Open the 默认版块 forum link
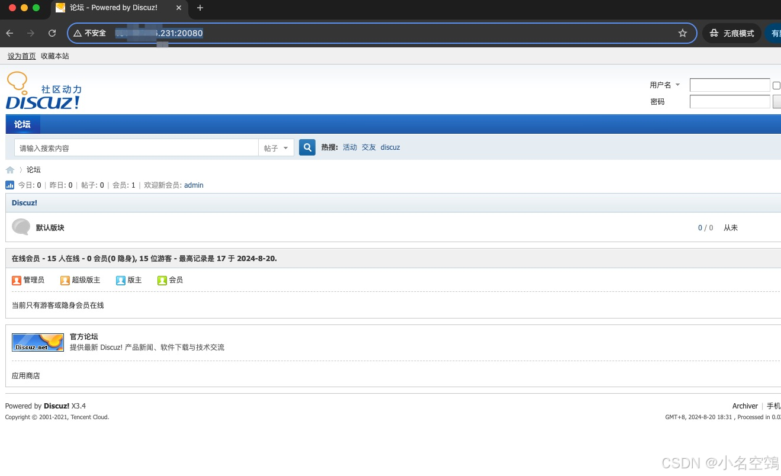Viewport: 781px width, 476px height. coord(50,227)
